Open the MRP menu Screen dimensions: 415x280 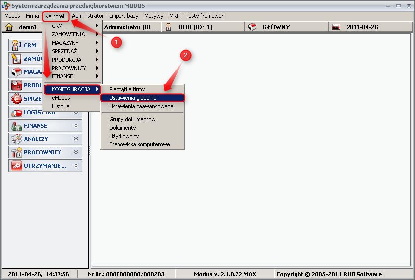(175, 16)
